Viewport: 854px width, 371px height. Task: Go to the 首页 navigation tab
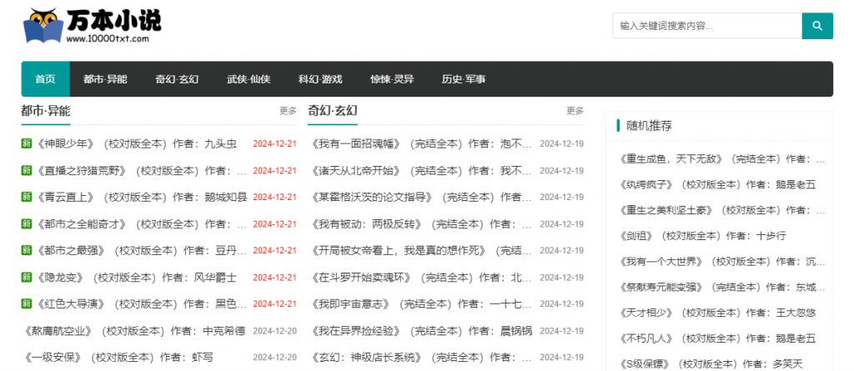point(46,79)
